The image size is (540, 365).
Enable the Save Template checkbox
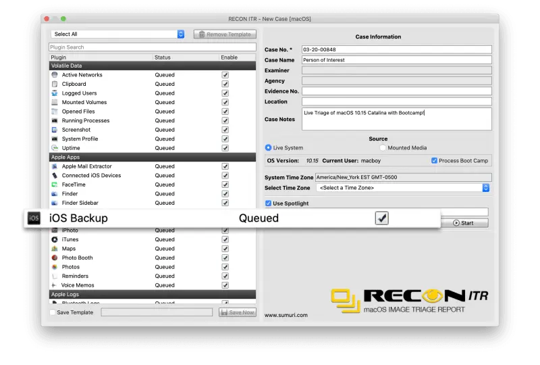(x=53, y=312)
